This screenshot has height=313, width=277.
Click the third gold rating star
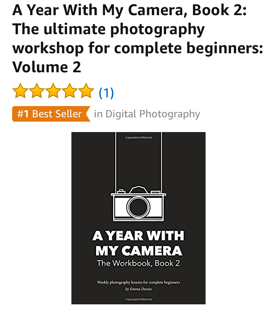pos(53,91)
